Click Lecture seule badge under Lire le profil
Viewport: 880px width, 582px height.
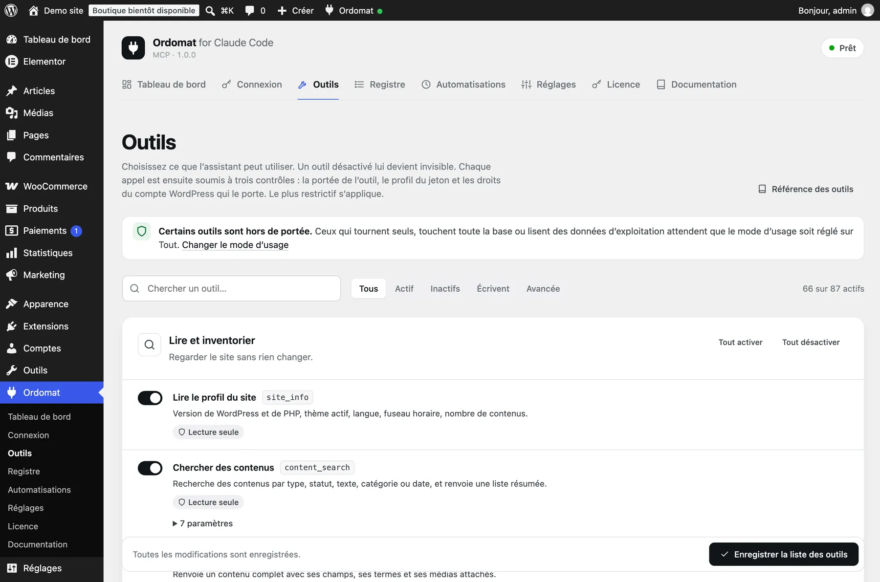(x=208, y=432)
